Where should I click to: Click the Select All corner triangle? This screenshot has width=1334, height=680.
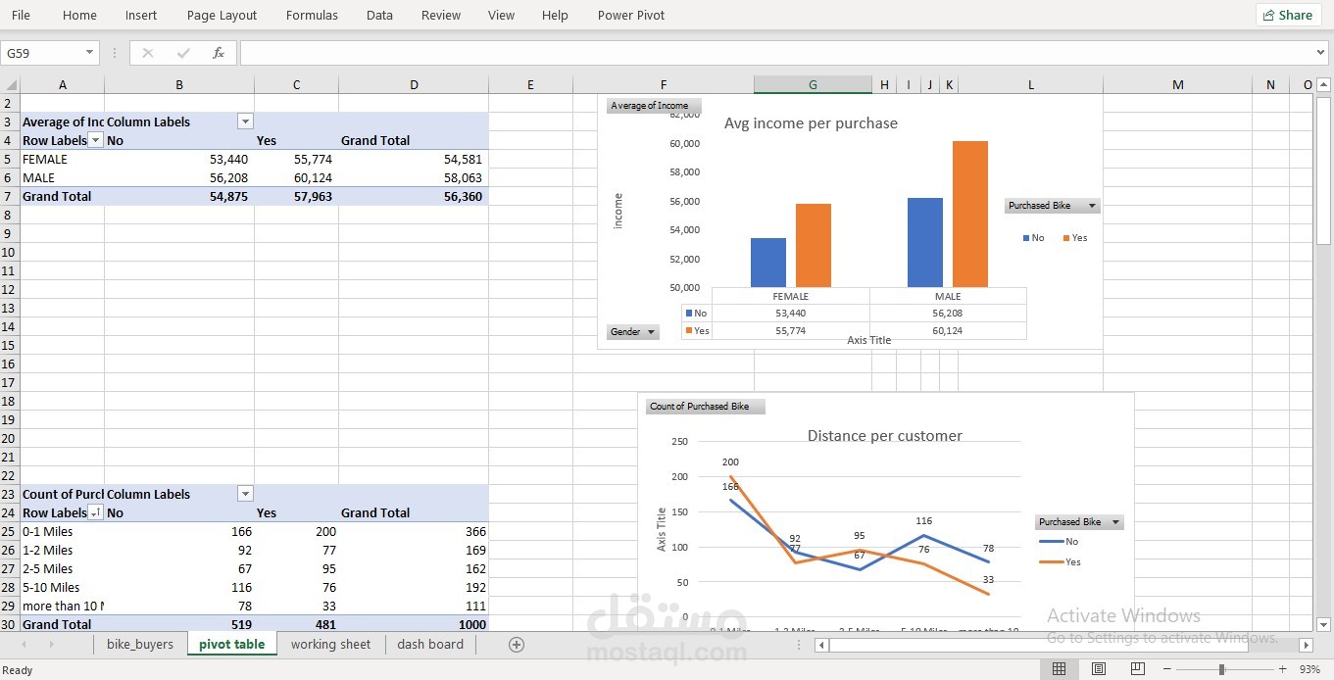11,85
